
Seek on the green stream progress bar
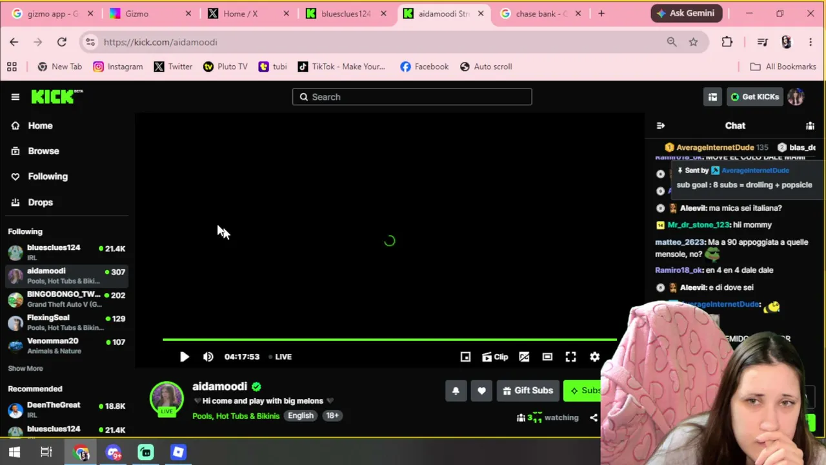(x=389, y=339)
